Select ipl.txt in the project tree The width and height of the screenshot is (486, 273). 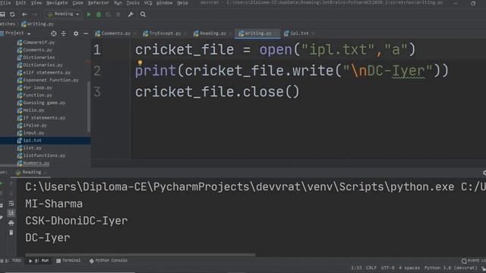[x=46, y=140]
